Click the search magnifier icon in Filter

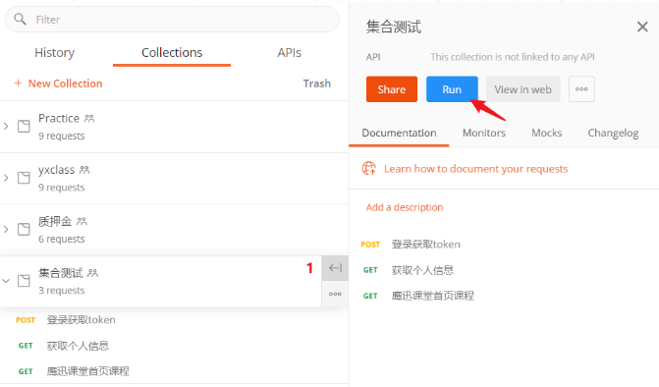tap(20, 19)
